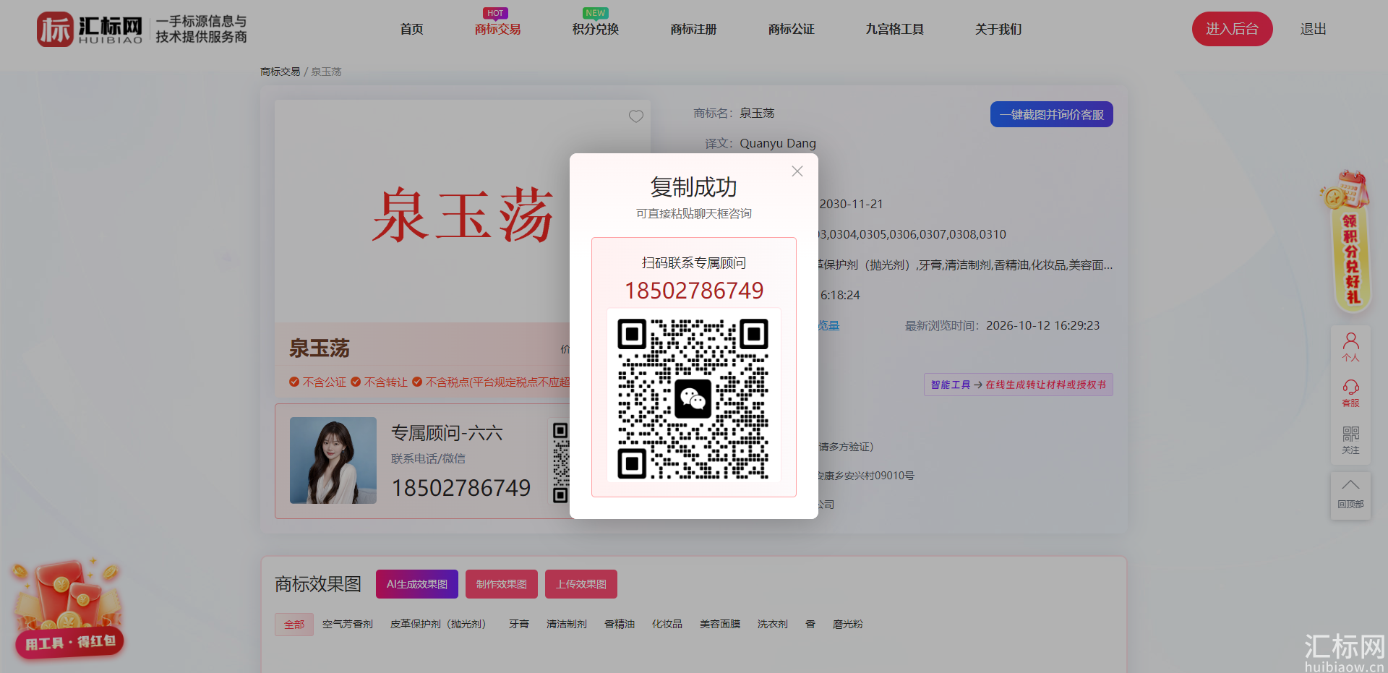Click the 复制成功 popup title

(694, 187)
